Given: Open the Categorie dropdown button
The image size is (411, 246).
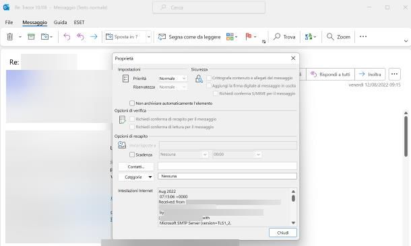Looking at the screenshot, I should tap(136, 177).
